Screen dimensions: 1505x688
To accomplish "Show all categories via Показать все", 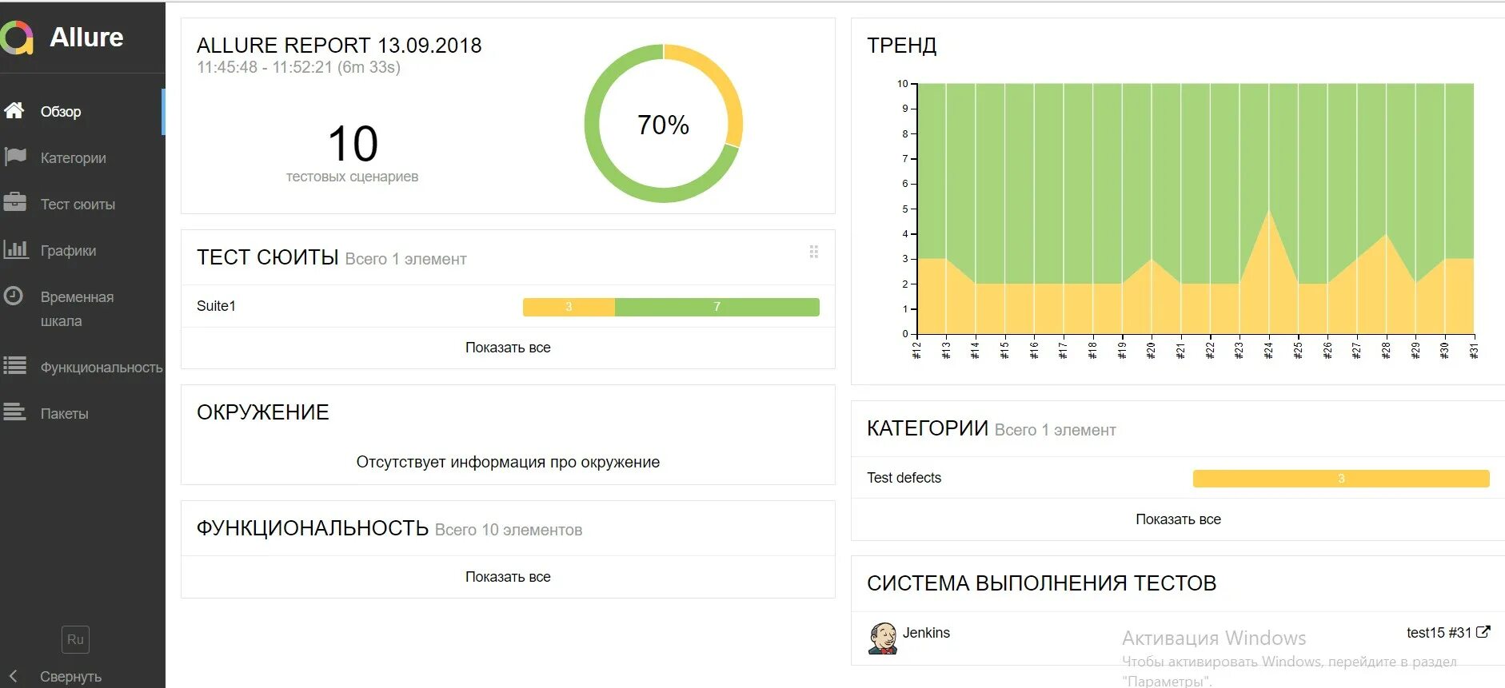I will point(1178,519).
